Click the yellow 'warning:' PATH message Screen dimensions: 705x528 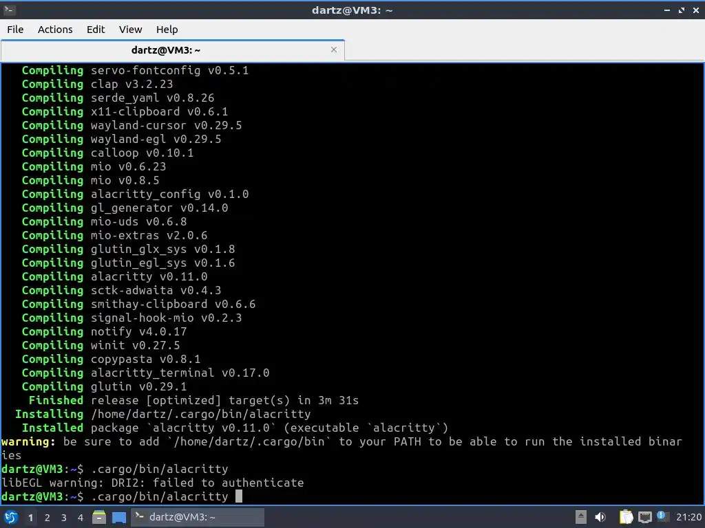click(x=341, y=448)
